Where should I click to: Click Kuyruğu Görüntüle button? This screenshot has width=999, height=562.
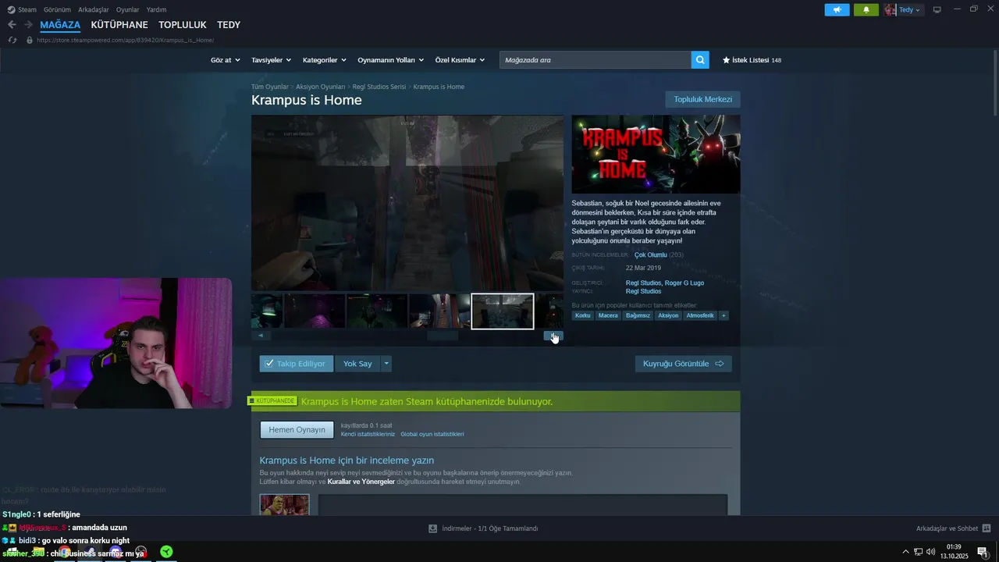pos(683,364)
